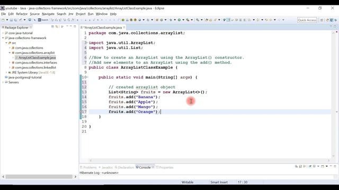Click the Search toolbar button

[43, 20]
